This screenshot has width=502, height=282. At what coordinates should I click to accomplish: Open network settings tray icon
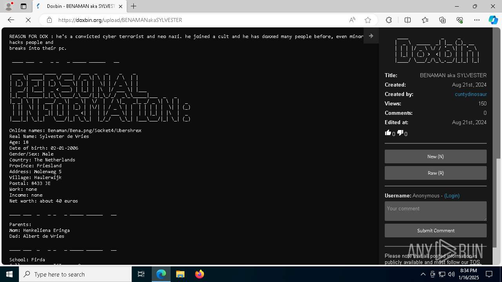coord(442,274)
